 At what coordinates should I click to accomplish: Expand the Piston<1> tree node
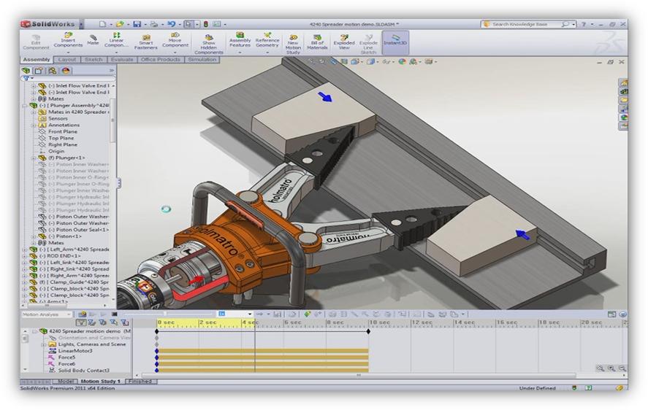point(34,236)
